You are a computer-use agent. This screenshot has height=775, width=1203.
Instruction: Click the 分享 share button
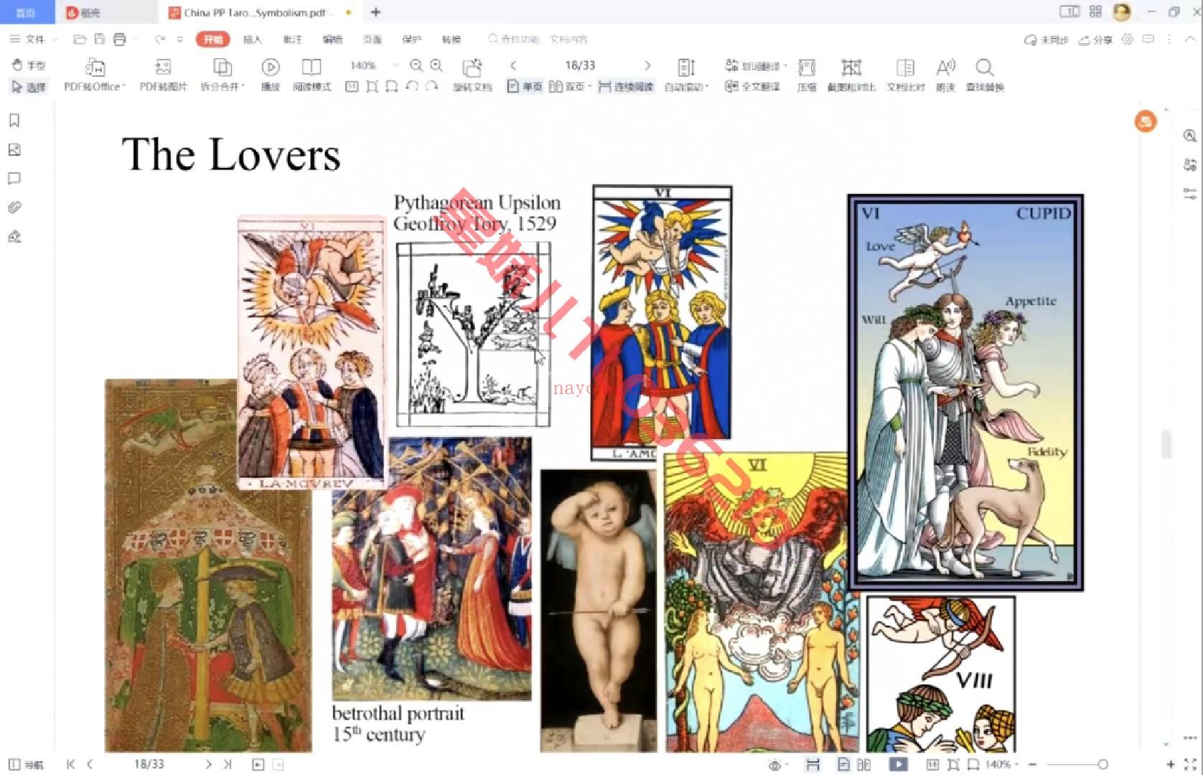pyautogui.click(x=1095, y=39)
